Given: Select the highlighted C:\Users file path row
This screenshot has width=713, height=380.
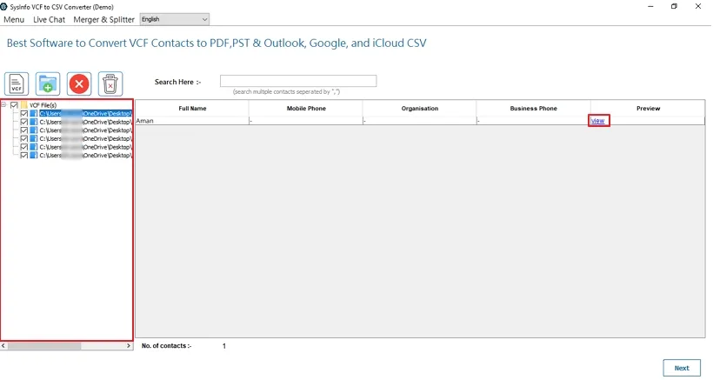Looking at the screenshot, I should (x=85, y=114).
